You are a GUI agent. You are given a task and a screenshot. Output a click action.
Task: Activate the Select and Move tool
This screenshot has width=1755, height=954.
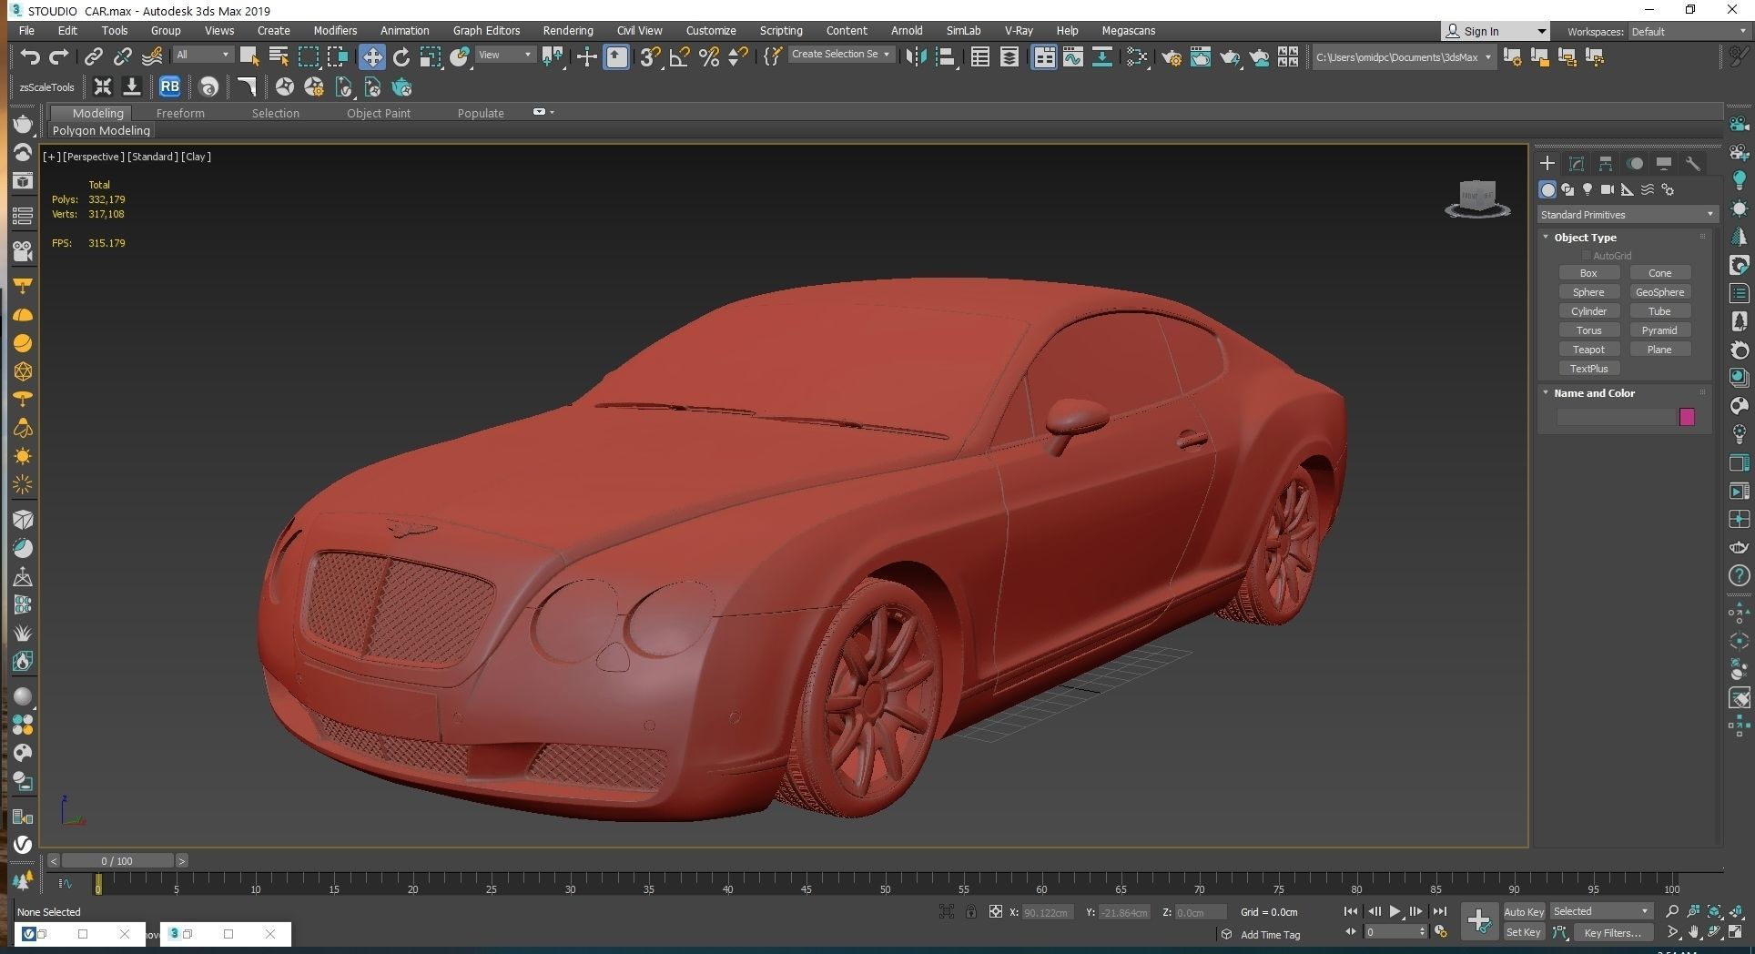point(371,57)
